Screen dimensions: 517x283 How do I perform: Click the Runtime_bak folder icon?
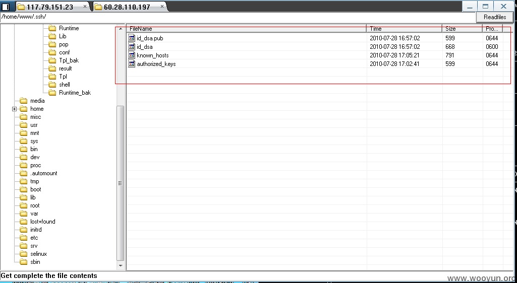(x=52, y=93)
